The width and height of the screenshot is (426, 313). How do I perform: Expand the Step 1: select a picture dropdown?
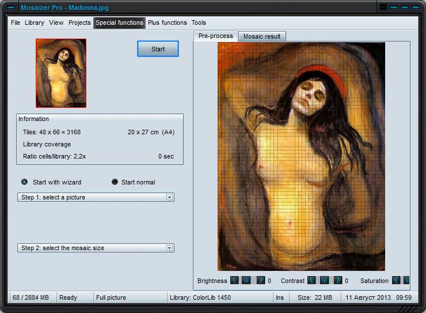[169, 198]
